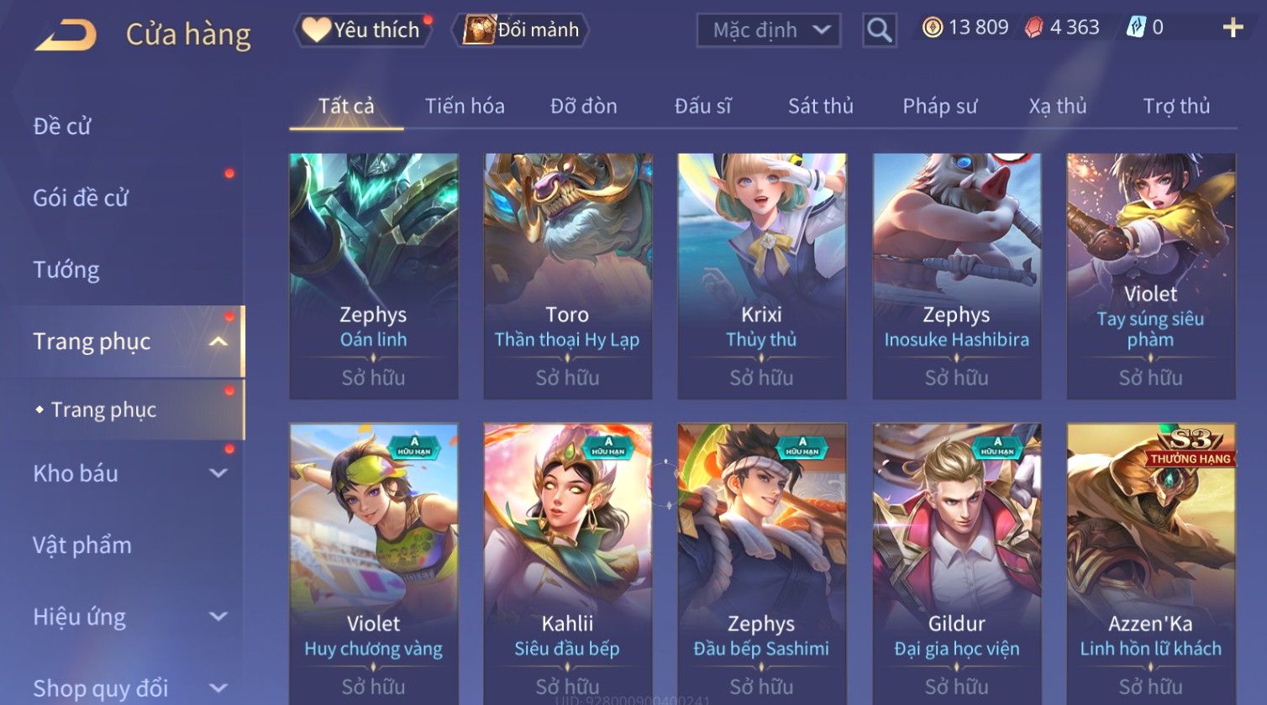The width and height of the screenshot is (1267, 705).
Task: Expand the Hiệu ứng sidebar section
Action: [x=218, y=617]
